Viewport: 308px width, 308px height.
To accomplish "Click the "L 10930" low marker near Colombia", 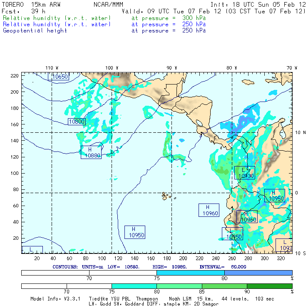I will pos(245,173).
